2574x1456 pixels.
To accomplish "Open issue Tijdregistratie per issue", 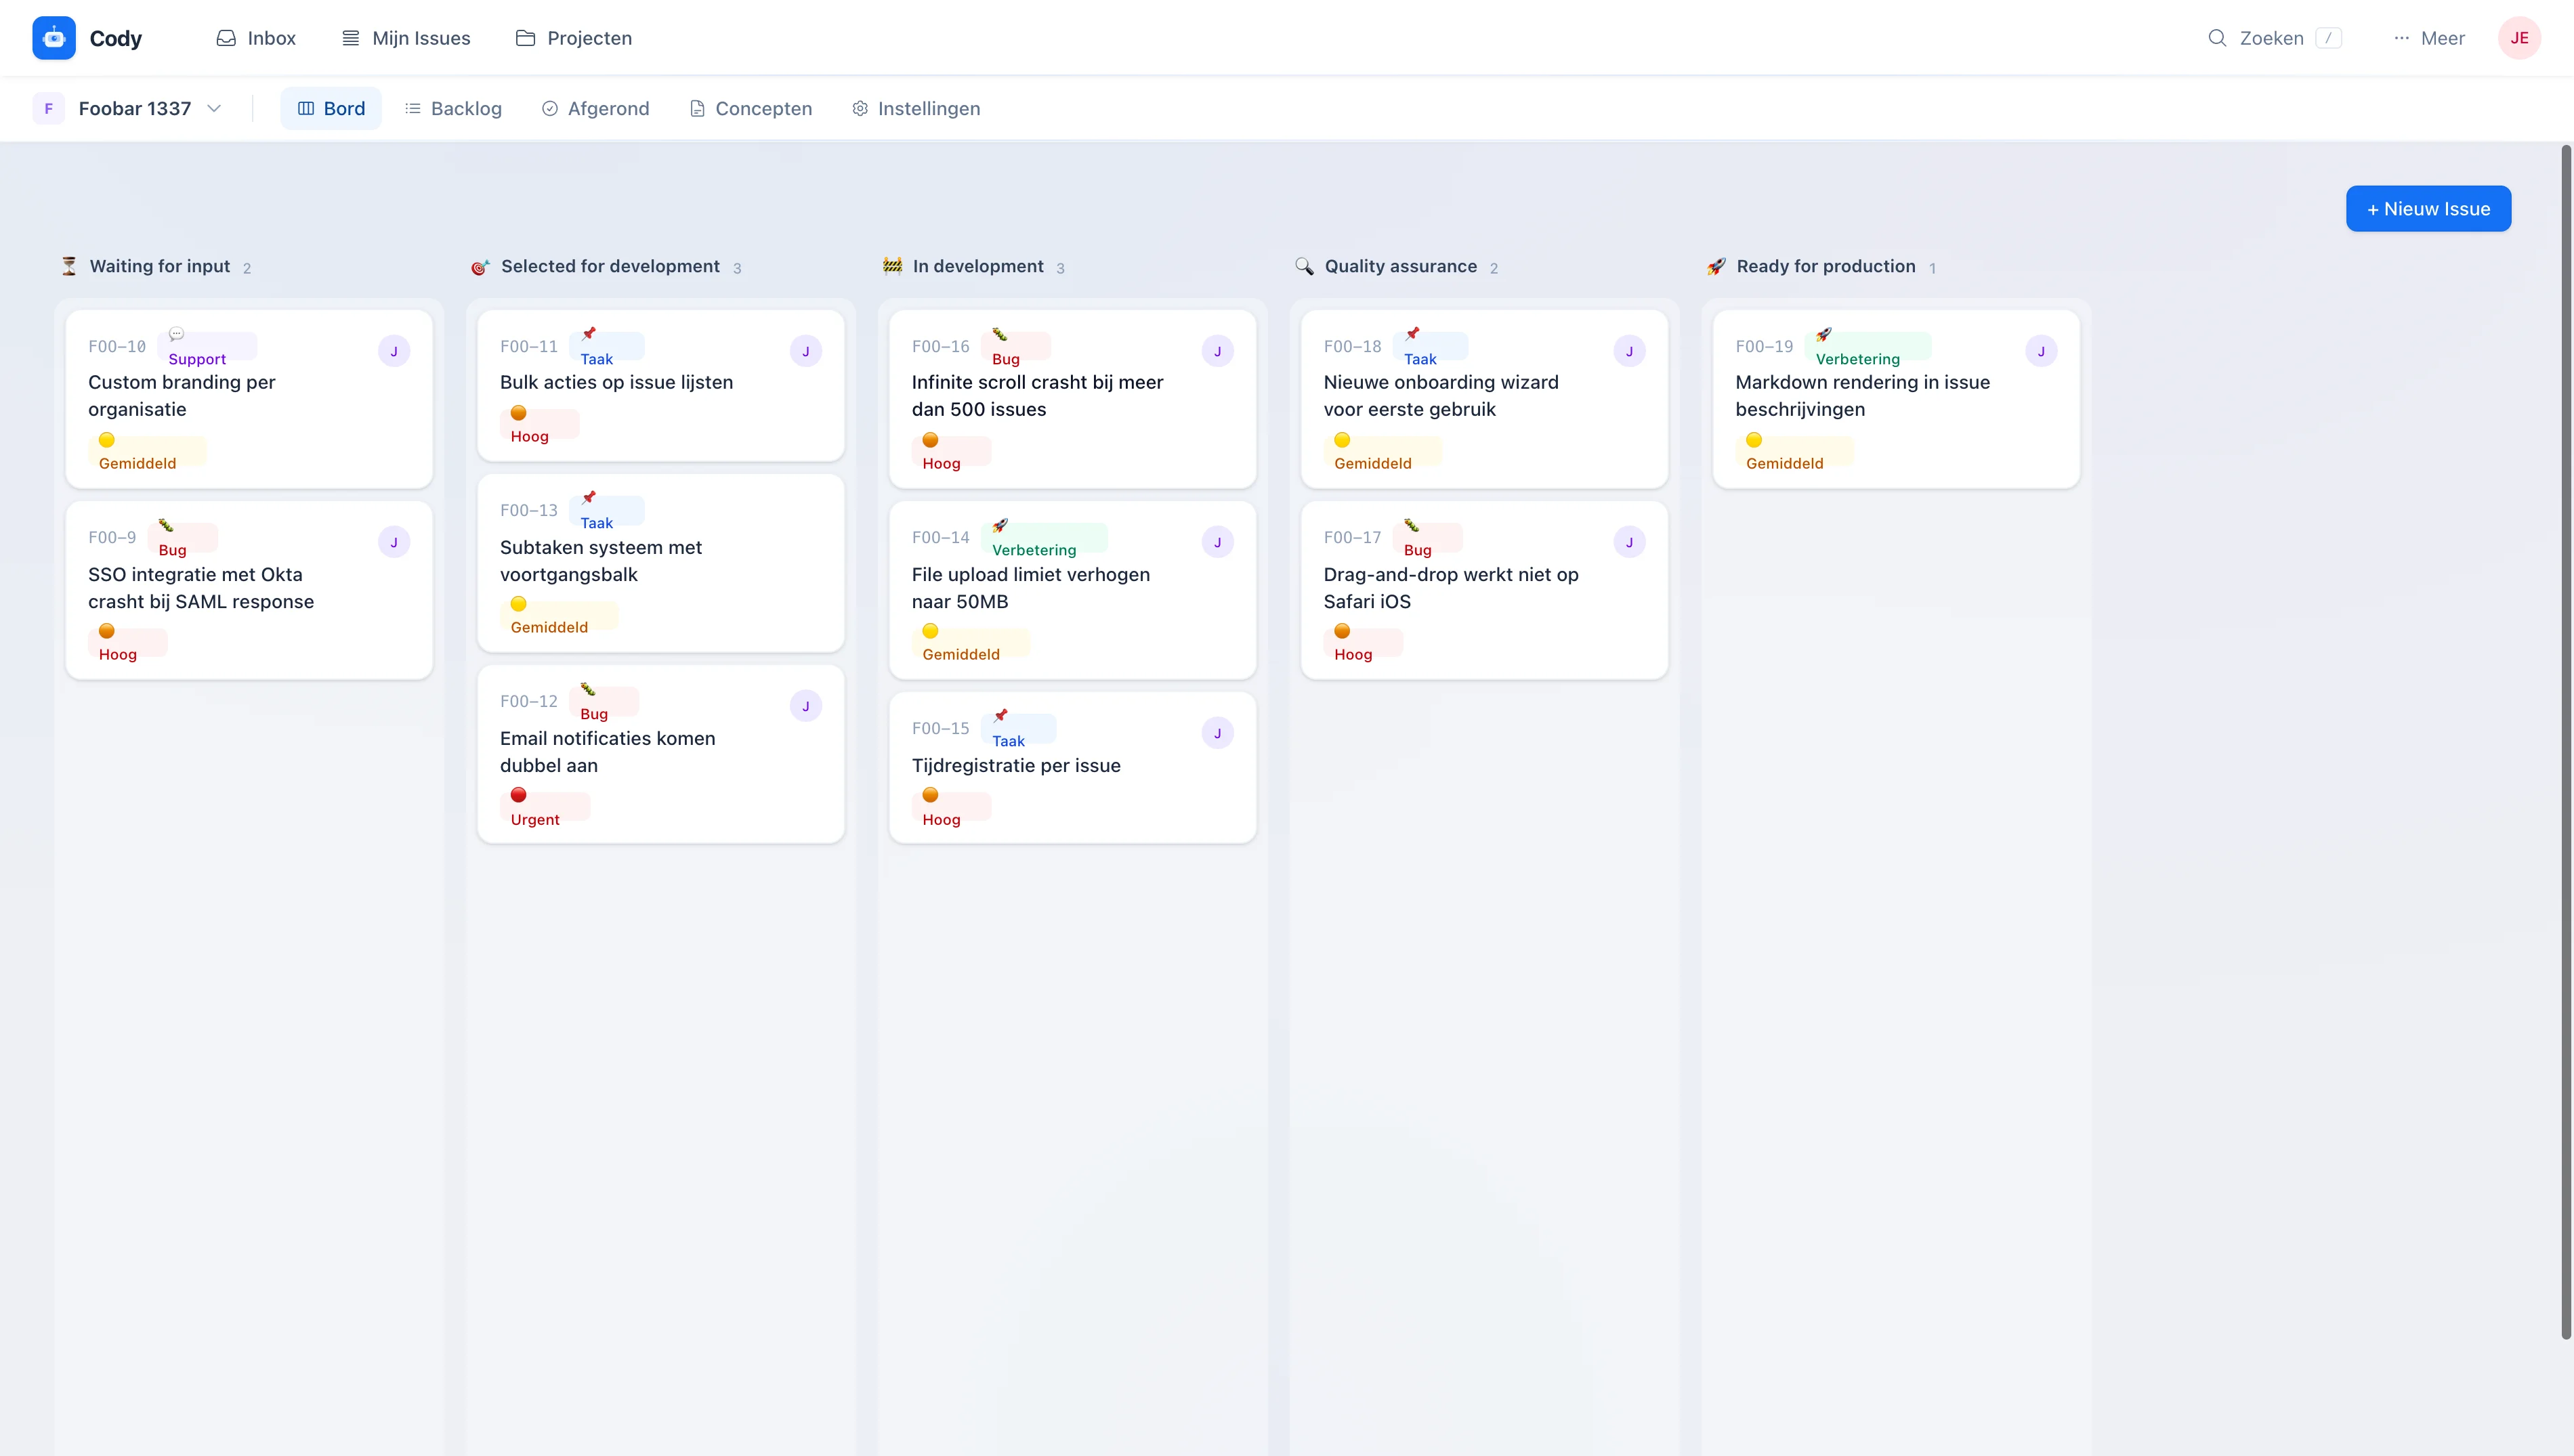I will 1015,765.
